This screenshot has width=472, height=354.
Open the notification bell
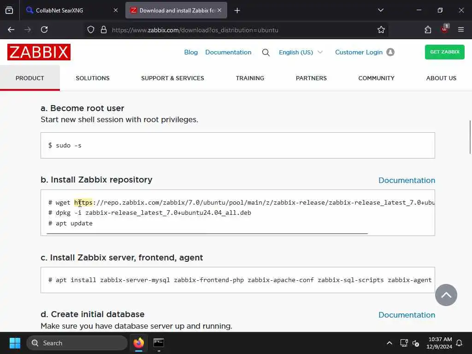[x=460, y=343]
